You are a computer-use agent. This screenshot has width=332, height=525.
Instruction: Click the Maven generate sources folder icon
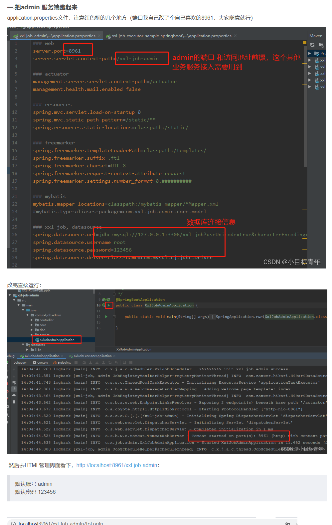pos(321,45)
